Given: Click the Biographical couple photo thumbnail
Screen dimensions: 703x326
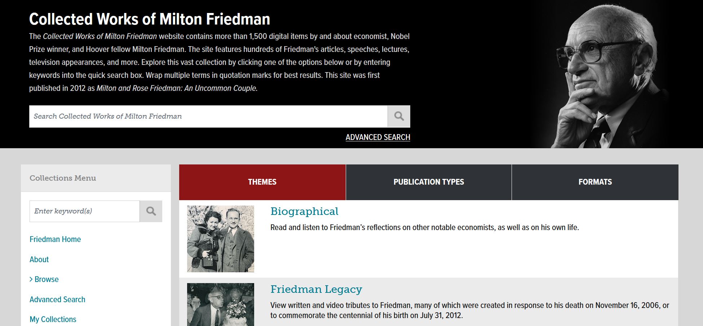Looking at the screenshot, I should 221,239.
